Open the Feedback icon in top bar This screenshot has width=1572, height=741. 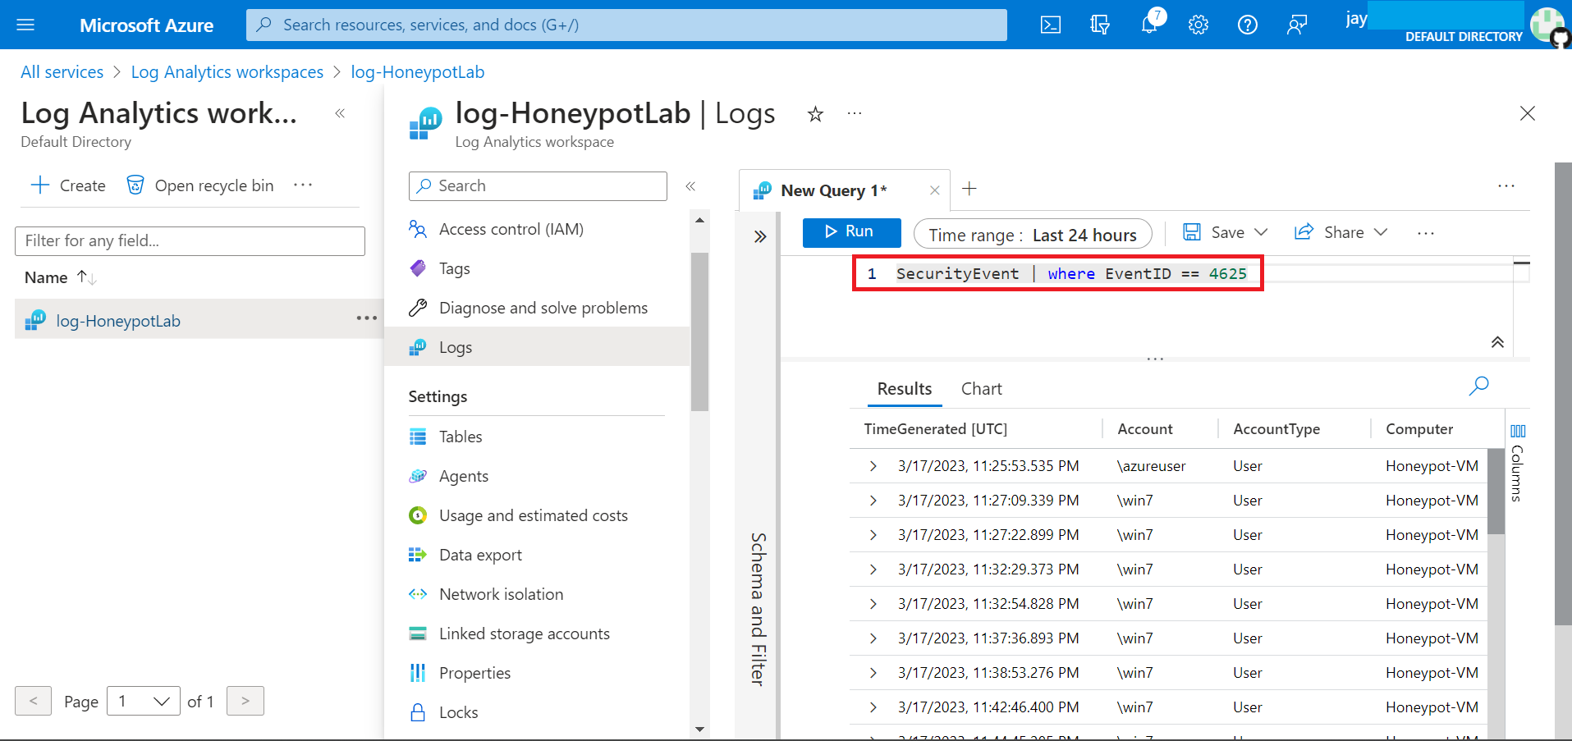1297,25
